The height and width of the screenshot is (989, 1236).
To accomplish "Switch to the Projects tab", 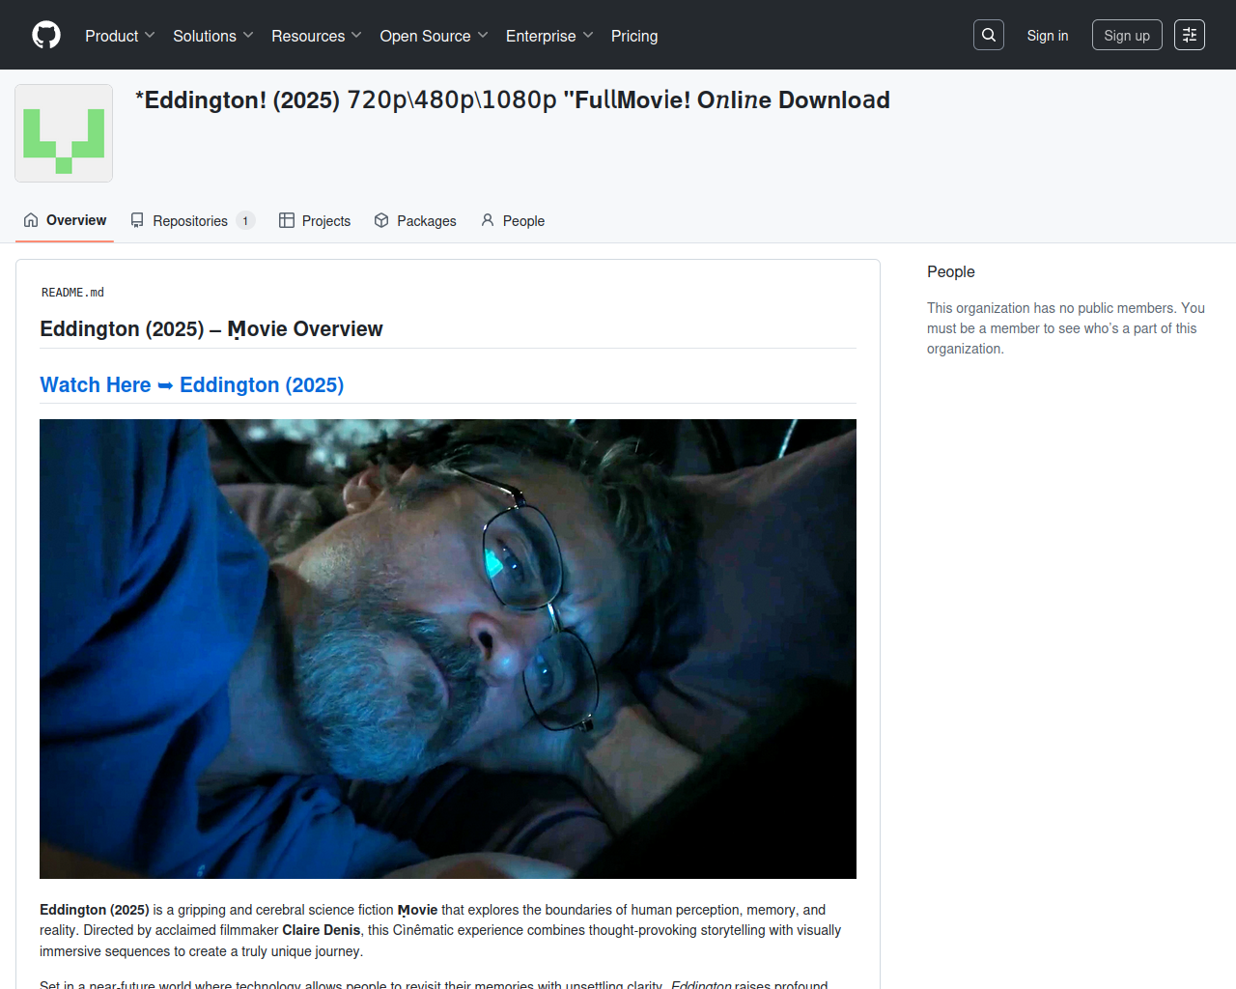I will pyautogui.click(x=315, y=220).
